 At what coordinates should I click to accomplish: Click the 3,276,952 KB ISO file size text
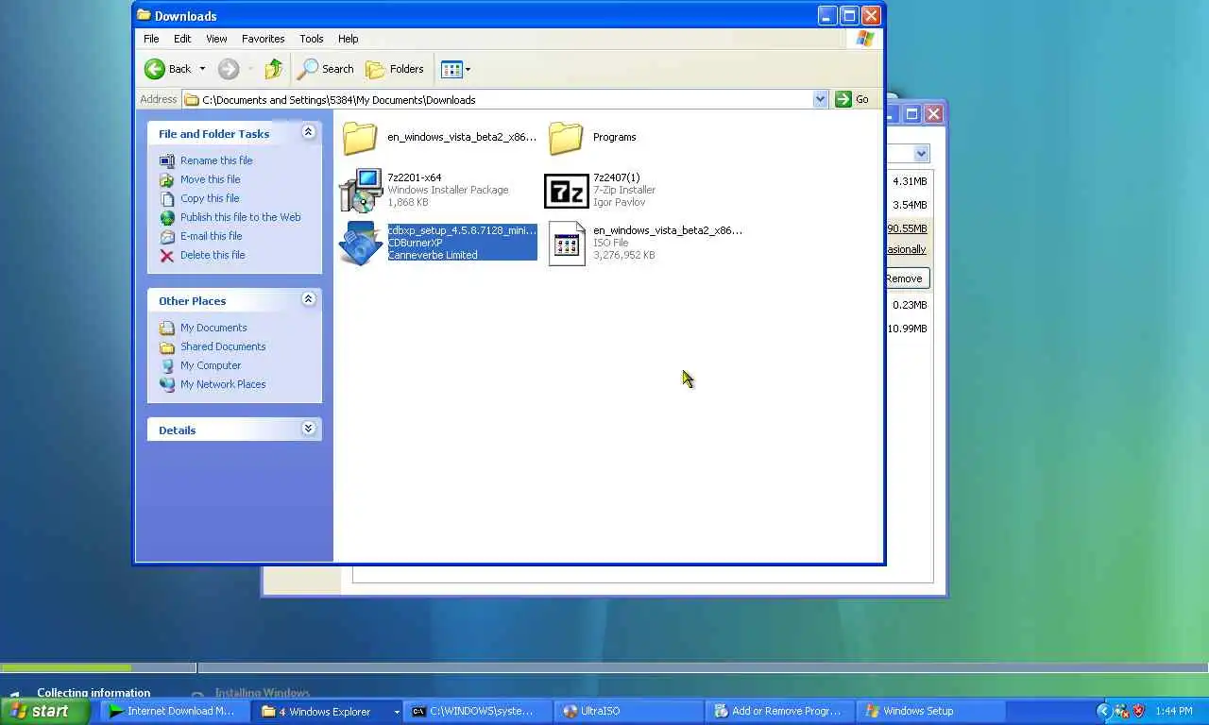point(623,255)
